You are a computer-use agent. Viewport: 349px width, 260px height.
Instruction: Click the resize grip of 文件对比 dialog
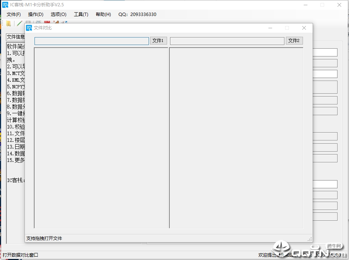pos(310,239)
